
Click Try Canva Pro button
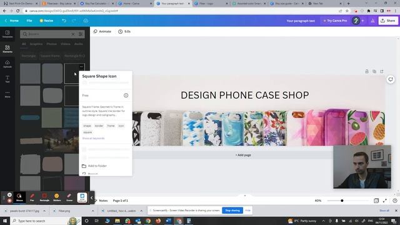pos(335,21)
